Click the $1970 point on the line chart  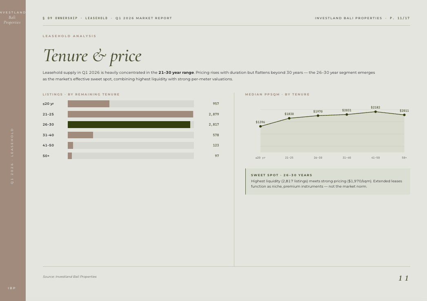point(318,116)
